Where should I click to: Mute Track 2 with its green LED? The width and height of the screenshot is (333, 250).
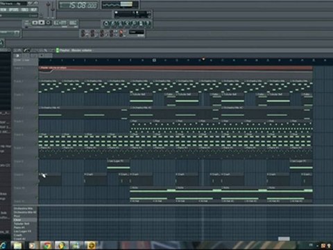pos(36,91)
